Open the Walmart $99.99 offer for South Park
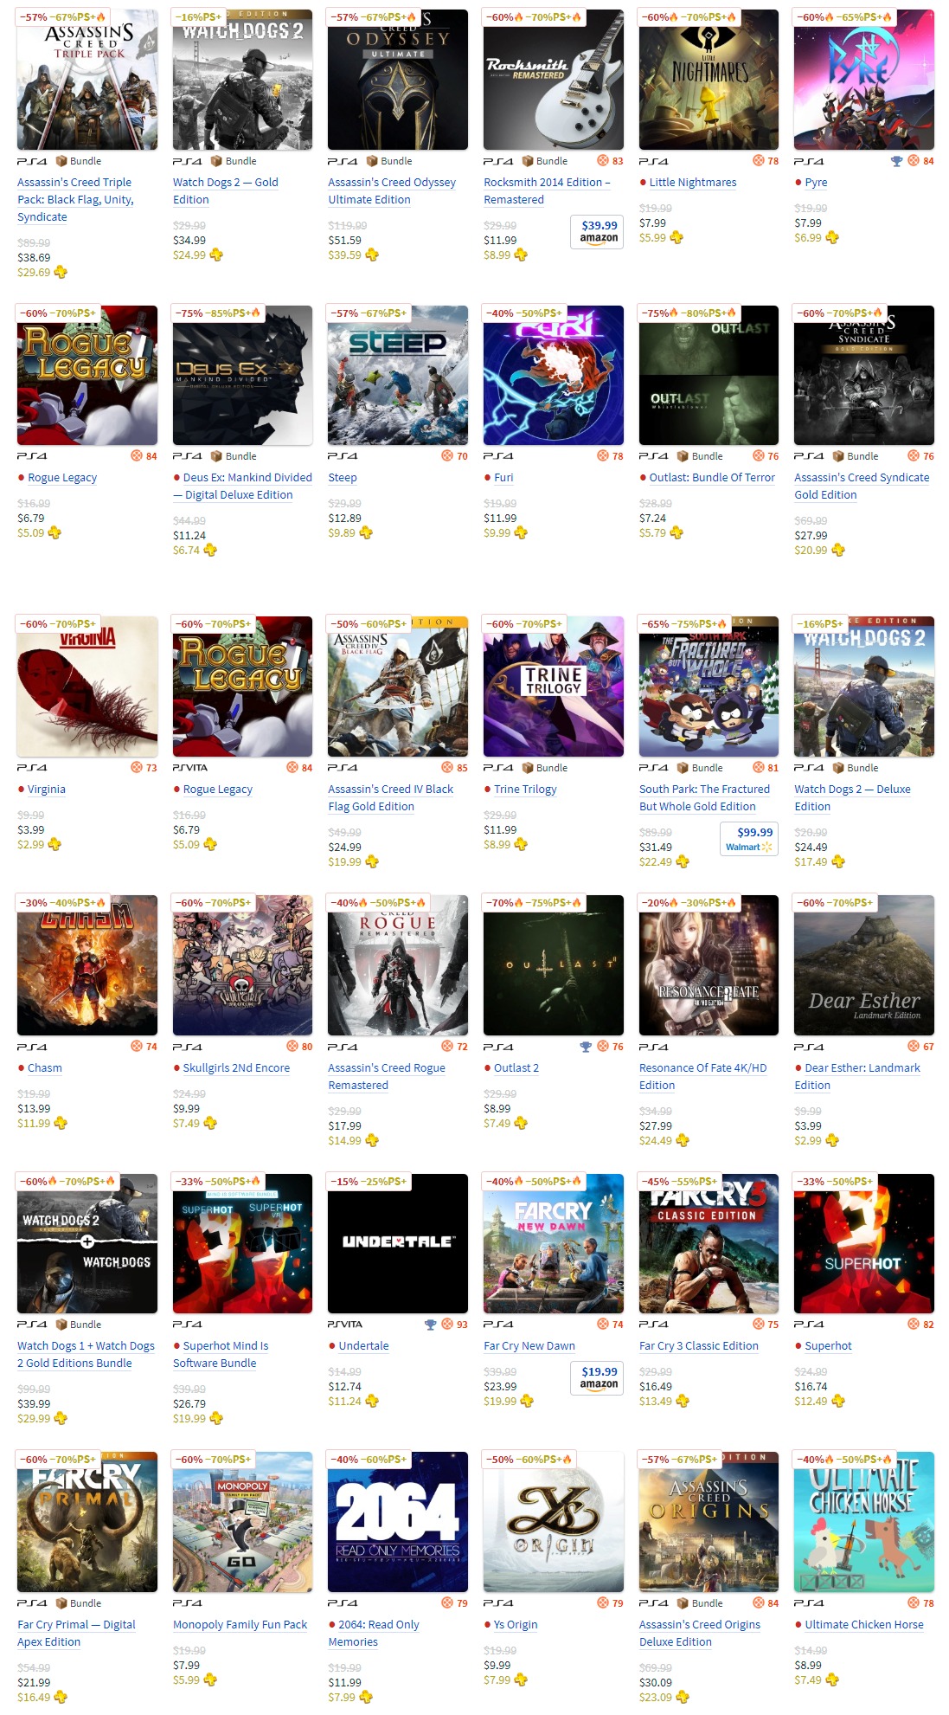Image resolution: width=949 pixels, height=1715 pixels. tap(749, 838)
